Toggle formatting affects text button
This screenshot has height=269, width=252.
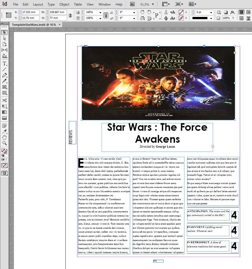click(x=6, y=159)
